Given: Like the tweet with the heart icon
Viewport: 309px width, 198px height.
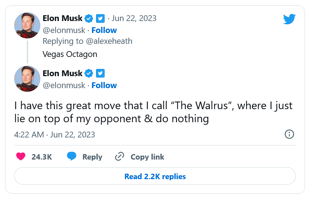Looking at the screenshot, I should click(x=21, y=157).
